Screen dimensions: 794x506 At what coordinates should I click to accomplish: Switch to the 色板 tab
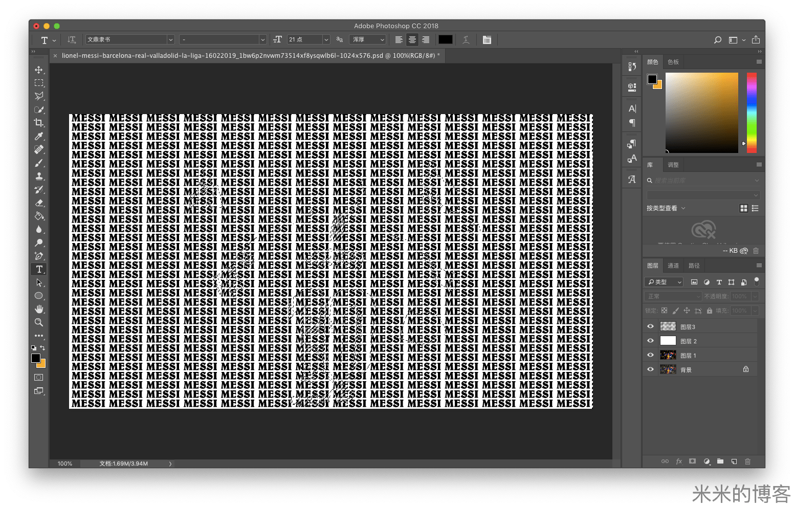point(673,62)
